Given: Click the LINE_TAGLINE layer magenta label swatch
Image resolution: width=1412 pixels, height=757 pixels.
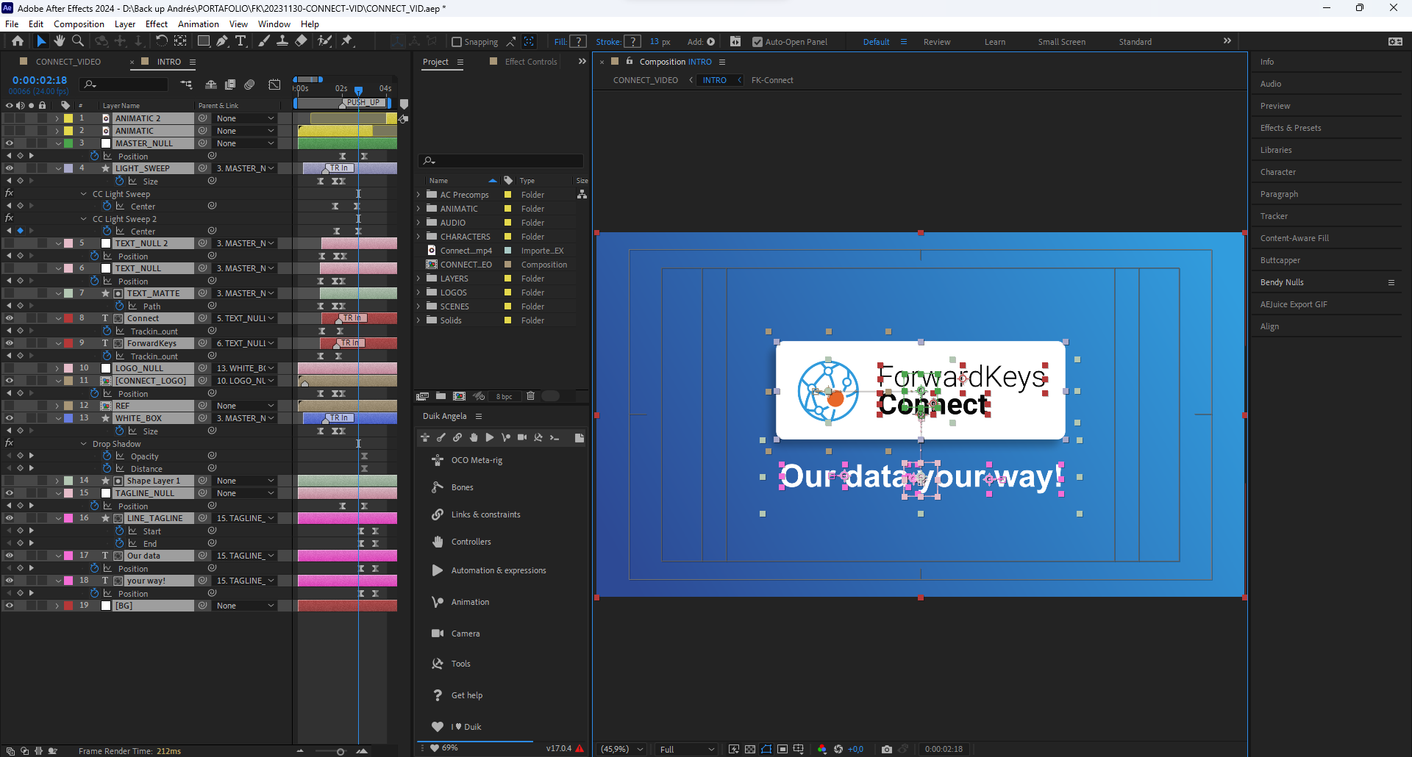Looking at the screenshot, I should 68,518.
